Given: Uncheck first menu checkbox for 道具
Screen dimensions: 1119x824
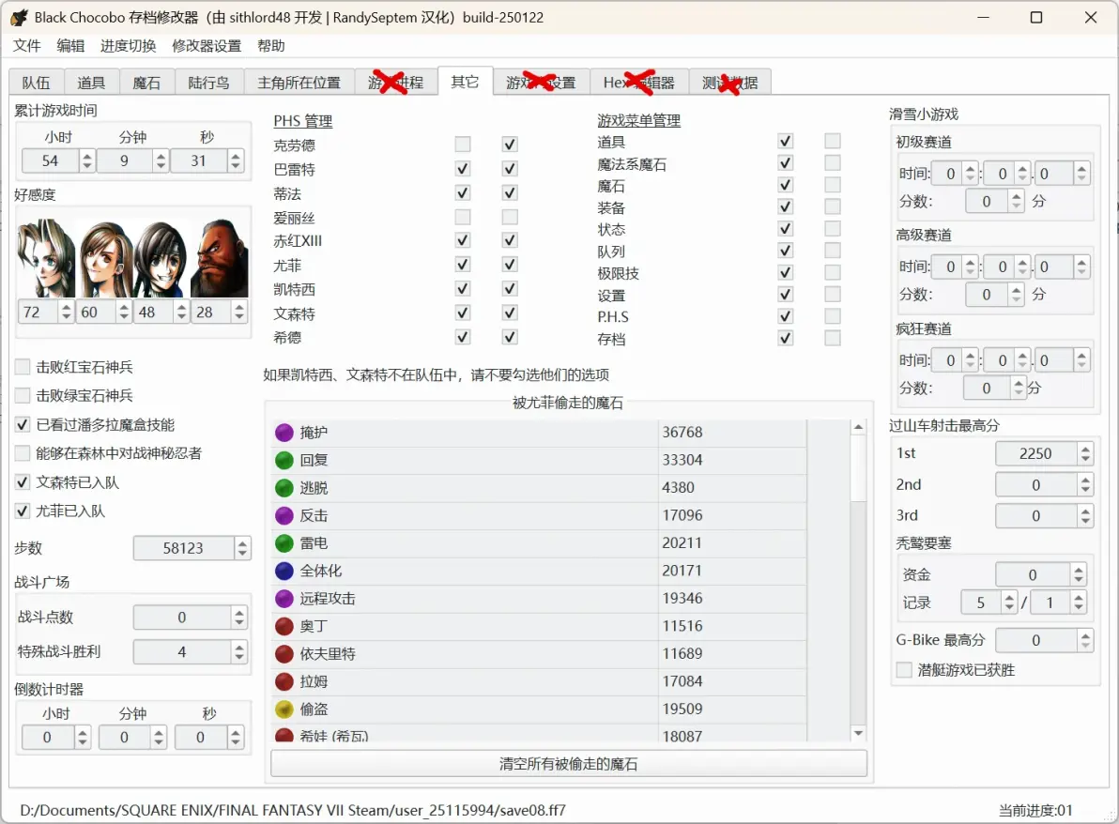Looking at the screenshot, I should 785,141.
